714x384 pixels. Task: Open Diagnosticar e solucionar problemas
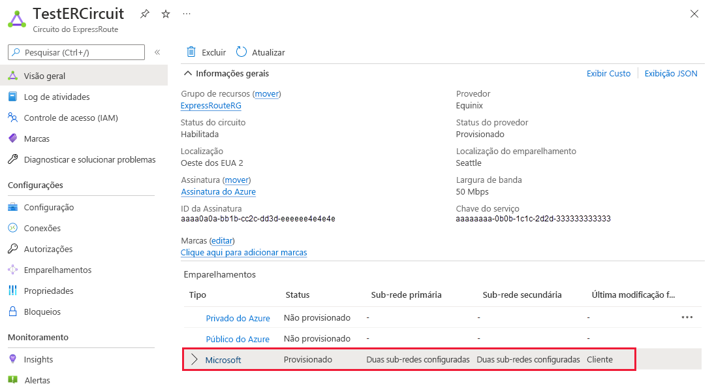point(89,159)
